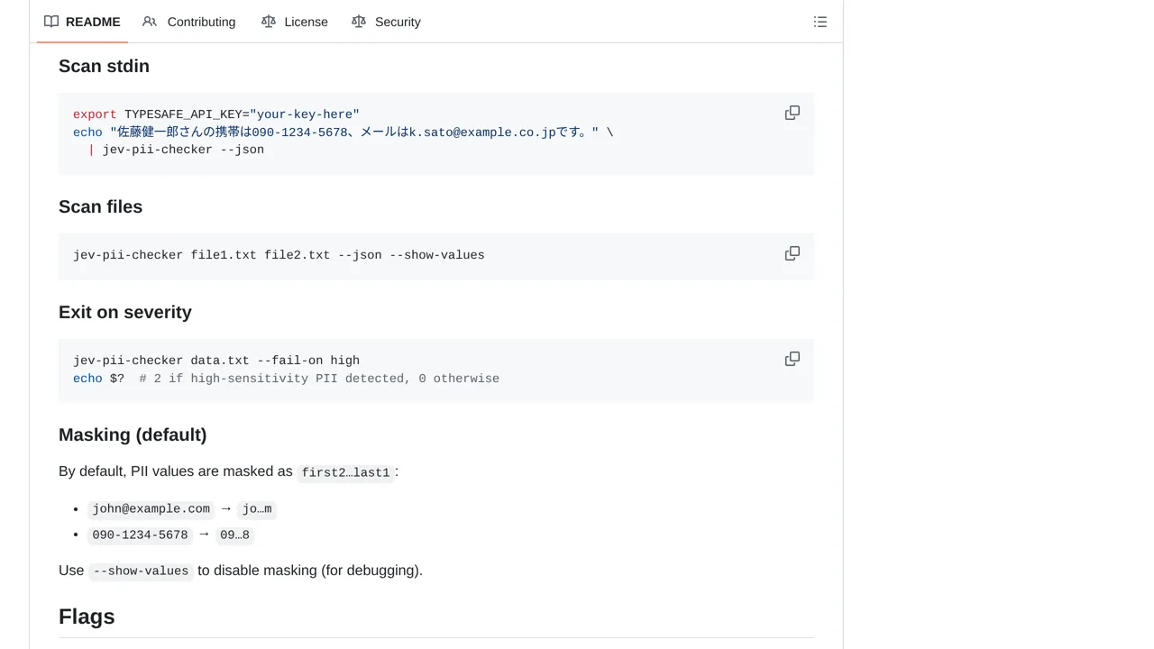This screenshot has width=1154, height=649.
Task: Click the Exit on severity heading
Action: point(125,312)
